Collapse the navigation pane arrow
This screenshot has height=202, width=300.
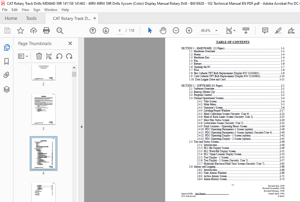pyautogui.click(x=81, y=127)
